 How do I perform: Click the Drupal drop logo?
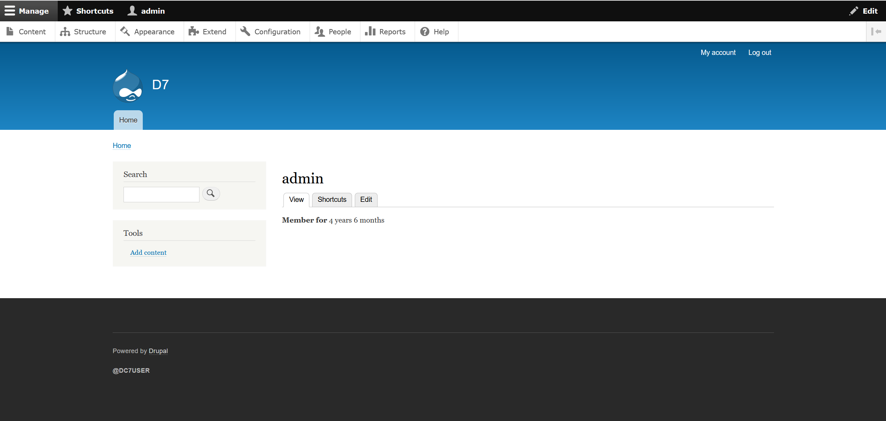(x=128, y=86)
